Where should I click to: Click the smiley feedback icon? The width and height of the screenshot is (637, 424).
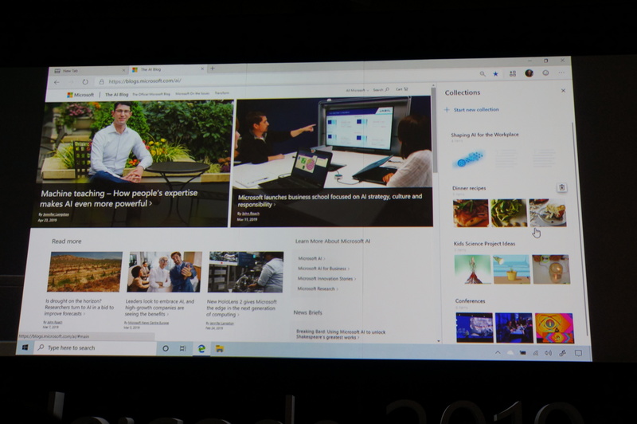pyautogui.click(x=545, y=73)
